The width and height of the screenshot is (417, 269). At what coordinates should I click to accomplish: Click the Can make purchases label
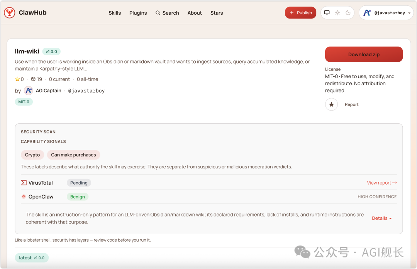[x=73, y=155]
